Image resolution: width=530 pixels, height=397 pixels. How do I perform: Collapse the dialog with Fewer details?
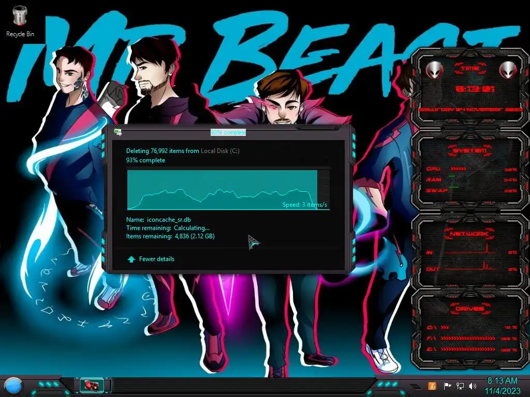click(x=151, y=259)
